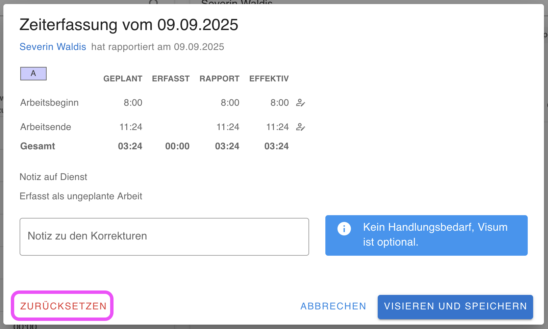Open Severin Waldis profile link
Image resolution: width=548 pixels, height=329 pixels.
pyautogui.click(x=53, y=47)
